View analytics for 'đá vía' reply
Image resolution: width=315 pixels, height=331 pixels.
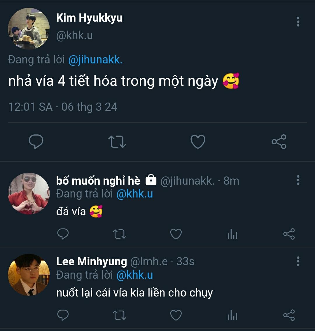[x=232, y=234]
